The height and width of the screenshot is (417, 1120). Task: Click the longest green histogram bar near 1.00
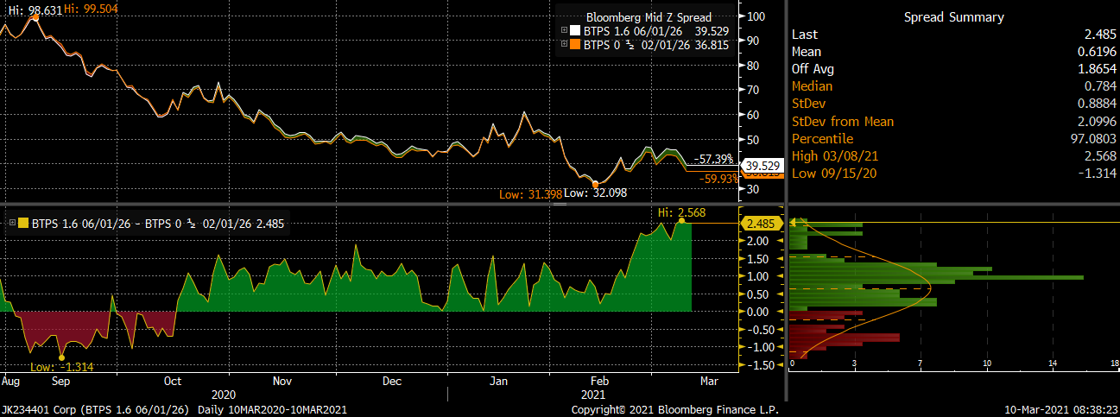click(x=937, y=276)
